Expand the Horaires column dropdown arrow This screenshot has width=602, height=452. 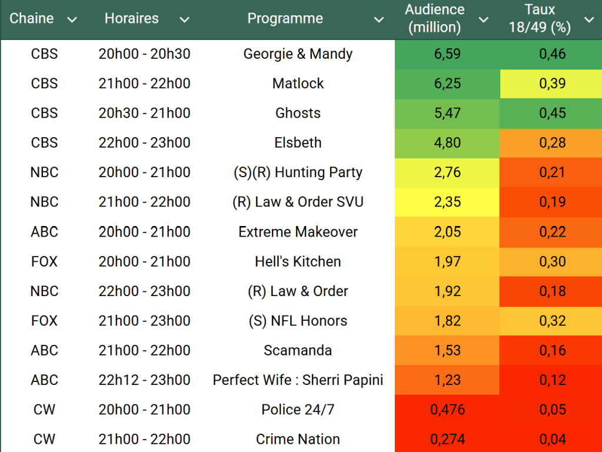tap(184, 20)
